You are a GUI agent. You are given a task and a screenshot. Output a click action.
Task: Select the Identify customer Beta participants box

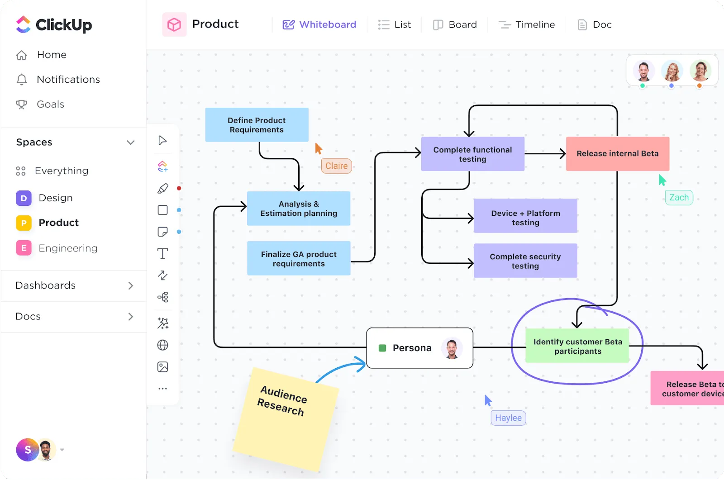[577, 346]
